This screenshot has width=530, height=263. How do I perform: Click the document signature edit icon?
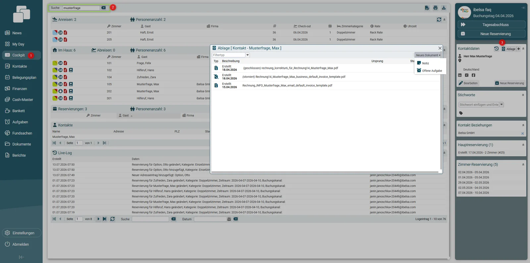click(427, 8)
